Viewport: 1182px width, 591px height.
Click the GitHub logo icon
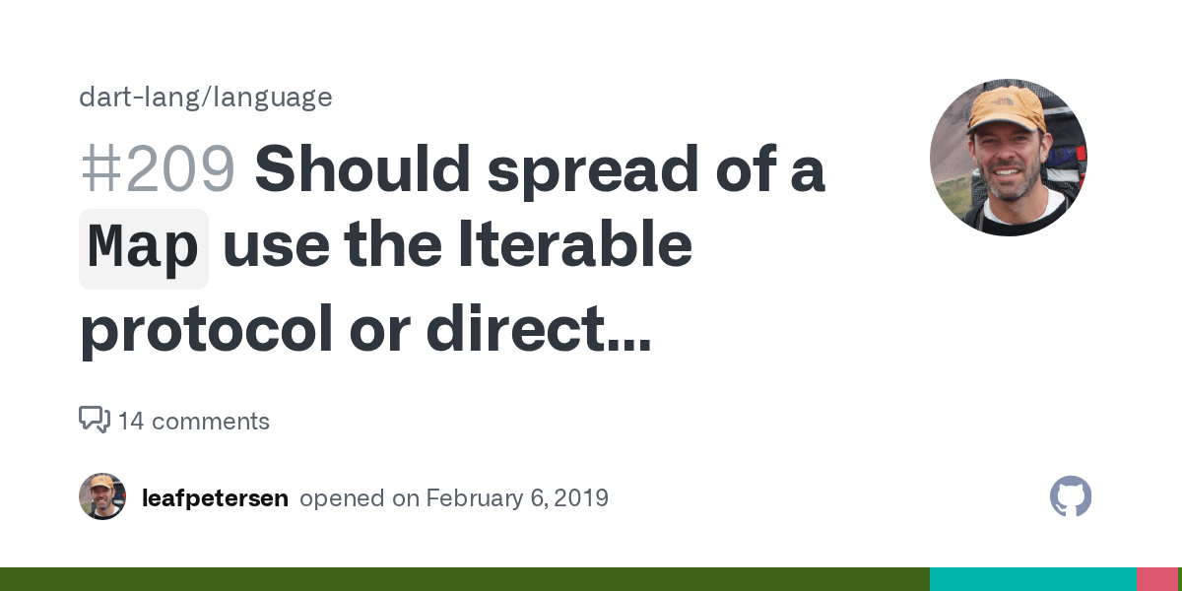1071,497
